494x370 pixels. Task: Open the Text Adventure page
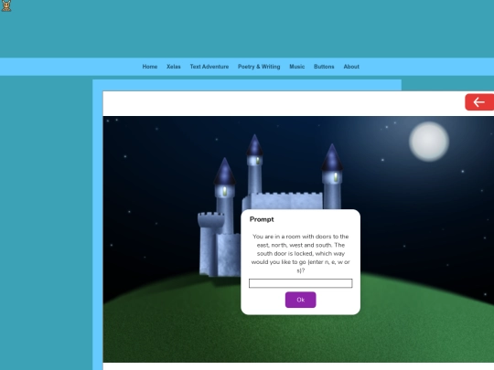click(209, 67)
